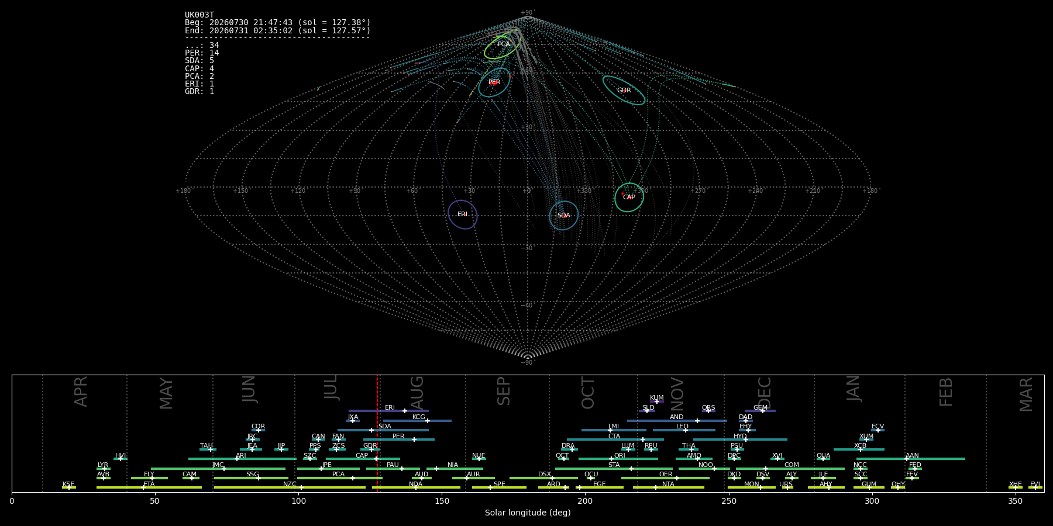Click the red dashed current-date line in timeline
Image resolution: width=1053 pixels, height=526 pixels.
377,433
